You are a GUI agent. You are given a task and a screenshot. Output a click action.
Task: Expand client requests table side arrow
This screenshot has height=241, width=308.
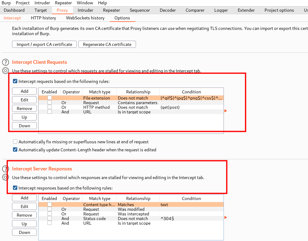pyautogui.click(x=226, y=111)
